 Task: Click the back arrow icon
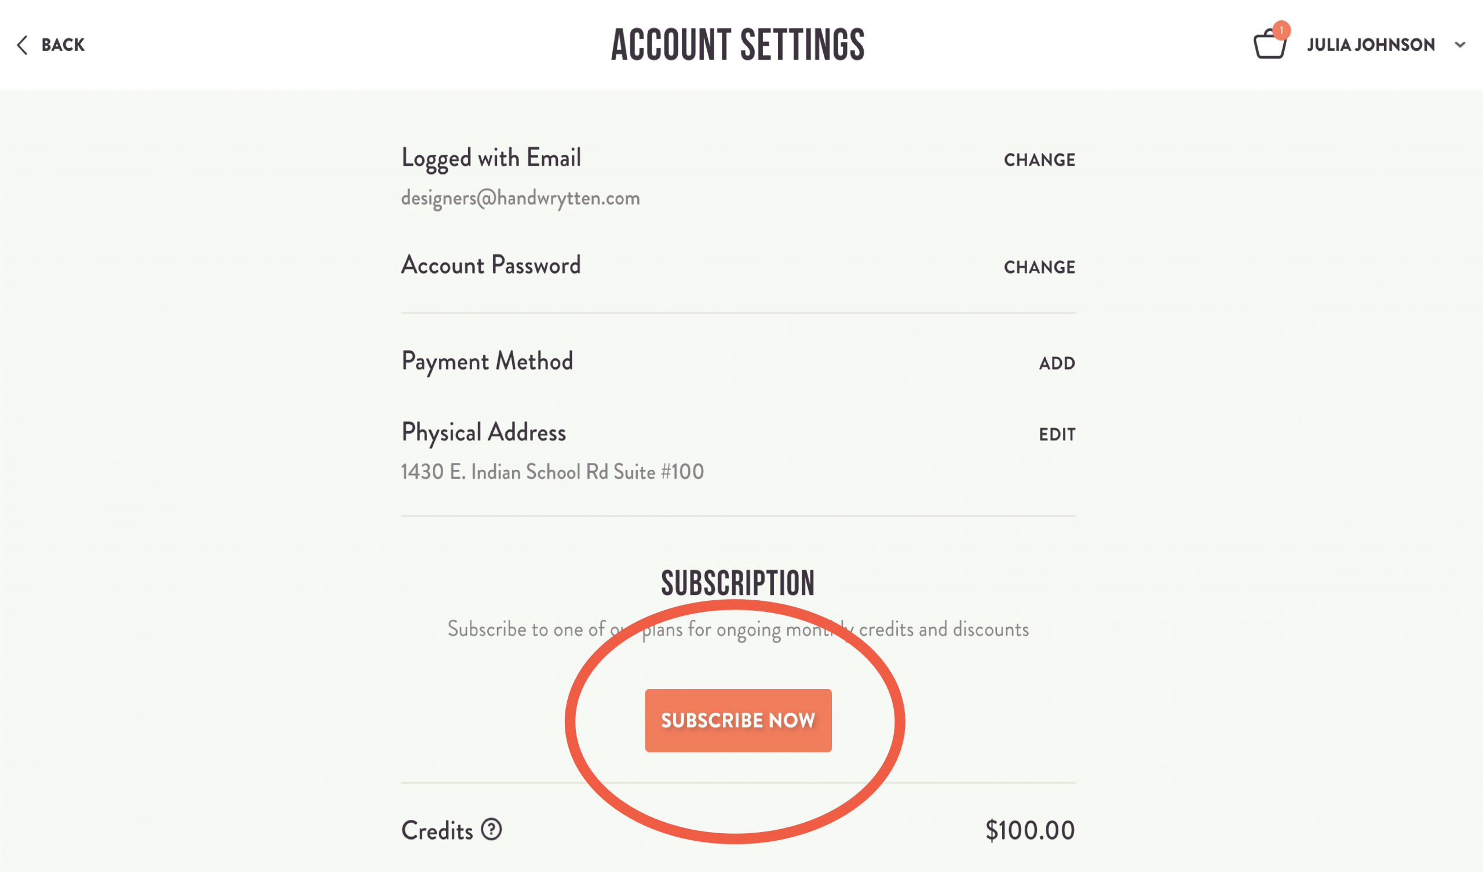point(23,45)
